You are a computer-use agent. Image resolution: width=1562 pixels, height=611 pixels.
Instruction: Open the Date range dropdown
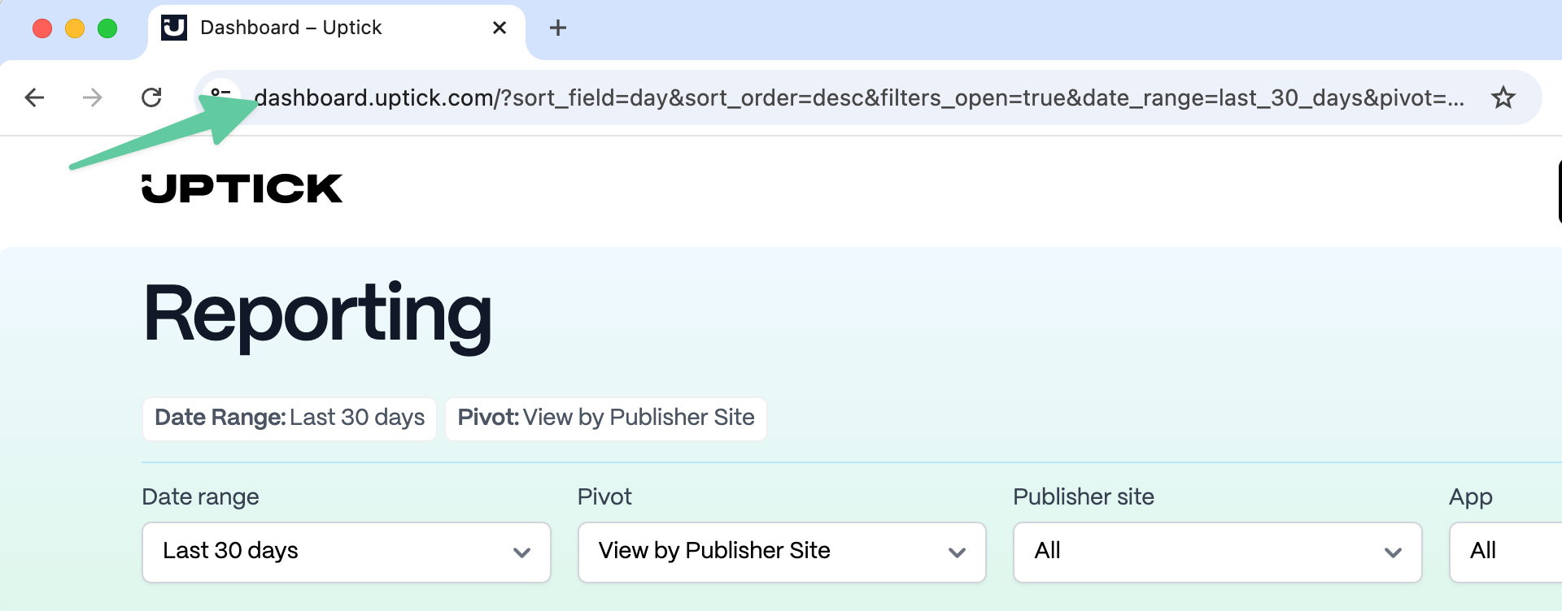click(x=347, y=552)
